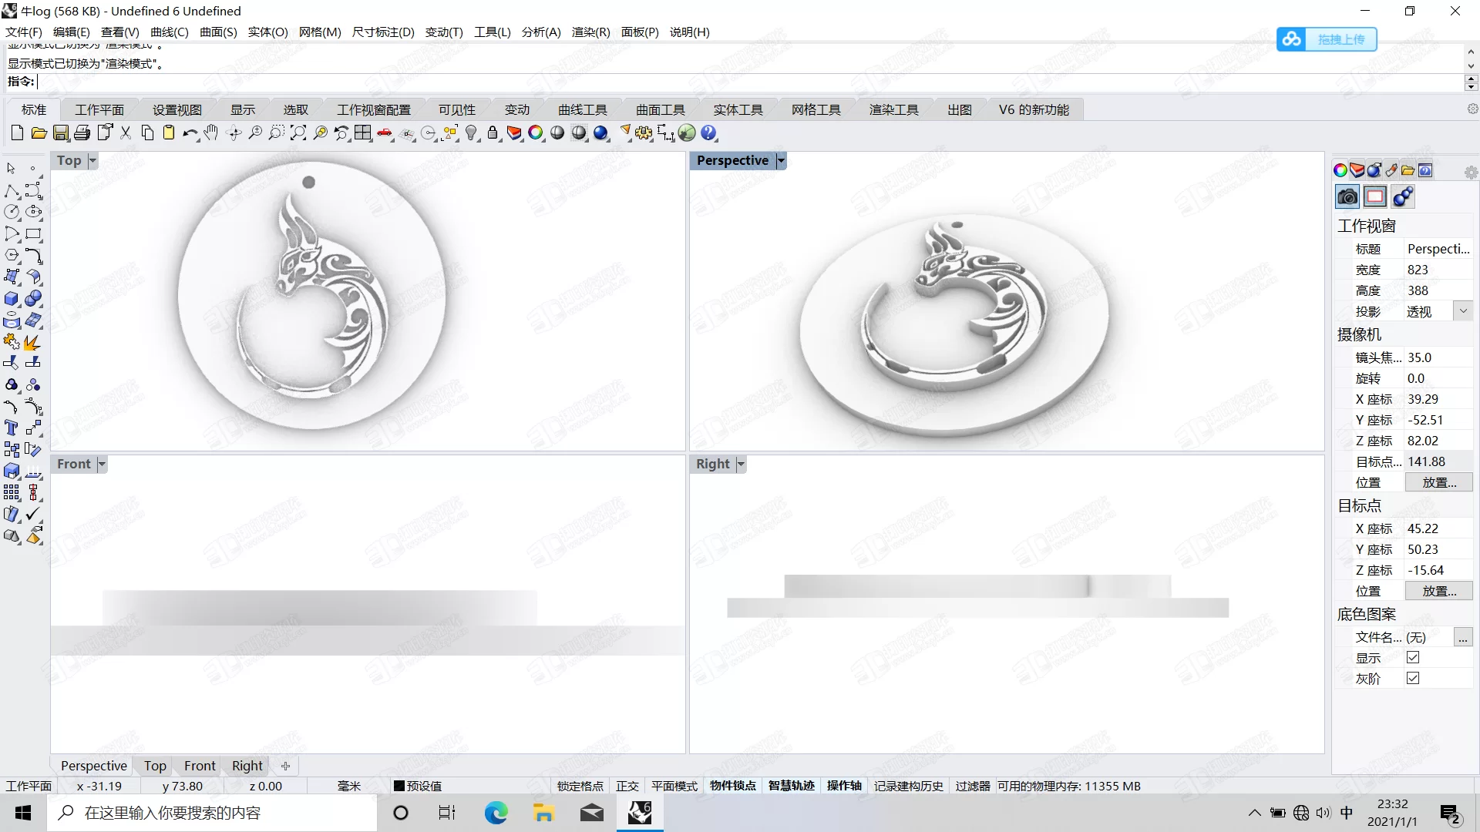Click the Windows search box on taskbar
The width and height of the screenshot is (1480, 832).
coord(212,813)
